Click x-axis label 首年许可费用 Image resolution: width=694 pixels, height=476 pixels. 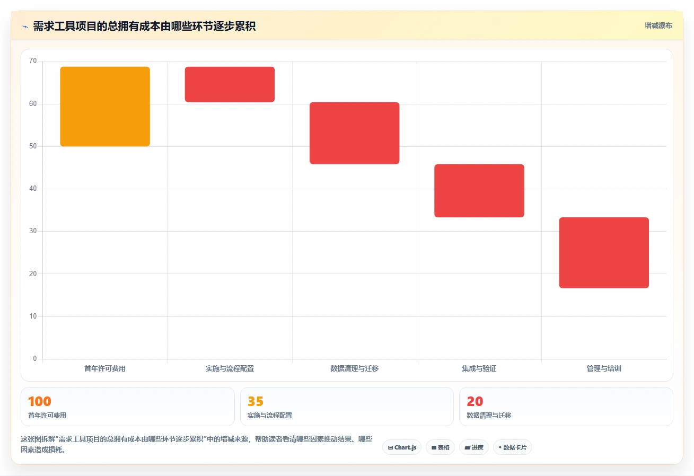tap(105, 368)
